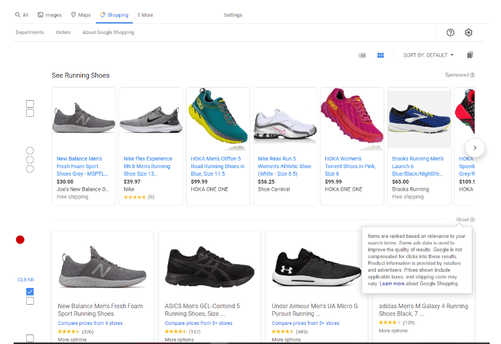Click More options under adidas result
501x344 pixels.
pyautogui.click(x=393, y=330)
